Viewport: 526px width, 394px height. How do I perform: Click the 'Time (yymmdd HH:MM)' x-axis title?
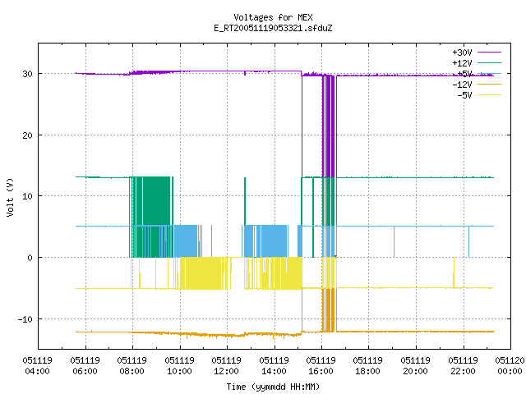coord(273,387)
